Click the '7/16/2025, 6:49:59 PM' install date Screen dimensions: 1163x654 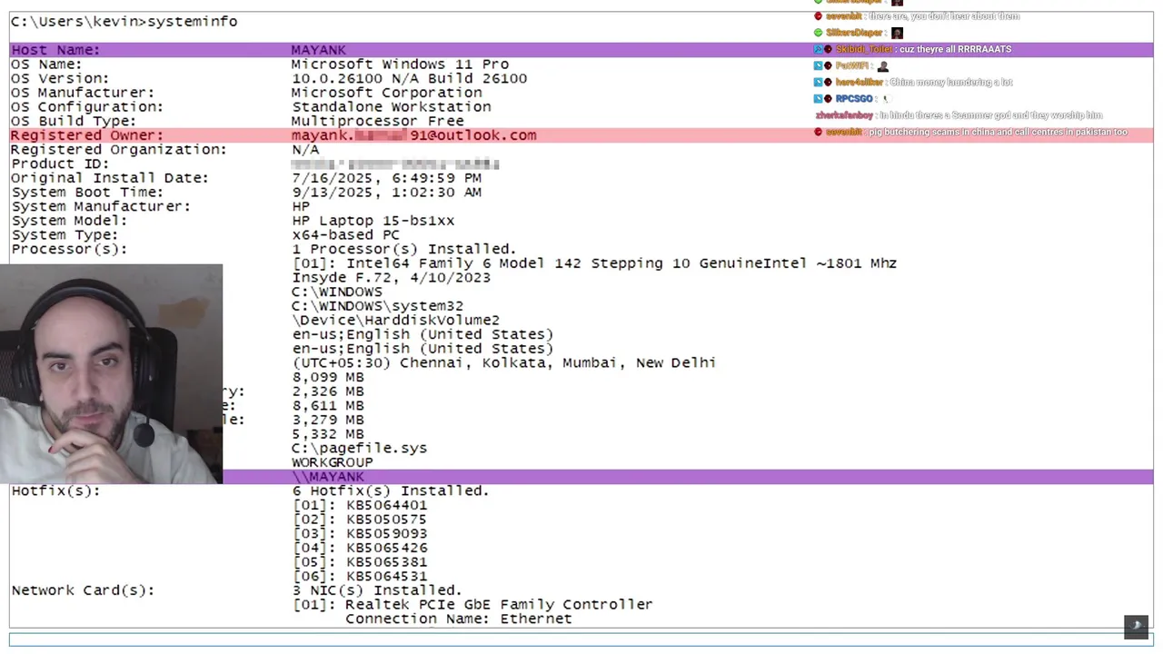pos(386,178)
